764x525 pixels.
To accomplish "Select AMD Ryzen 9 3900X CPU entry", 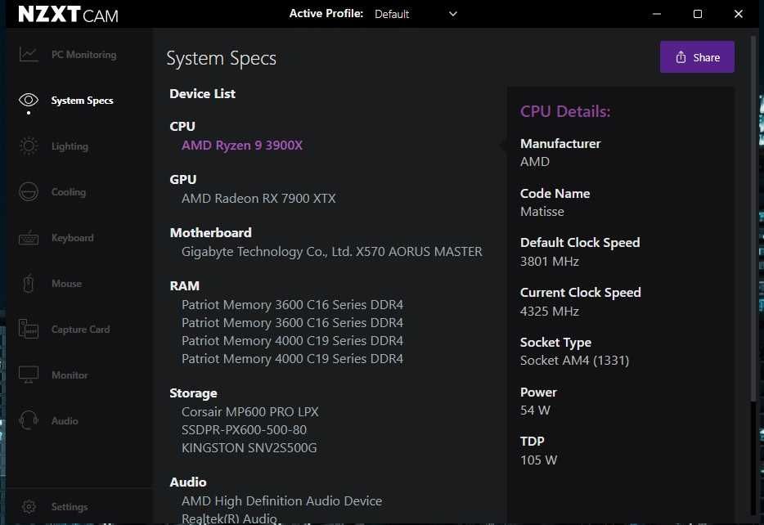I will click(x=242, y=145).
